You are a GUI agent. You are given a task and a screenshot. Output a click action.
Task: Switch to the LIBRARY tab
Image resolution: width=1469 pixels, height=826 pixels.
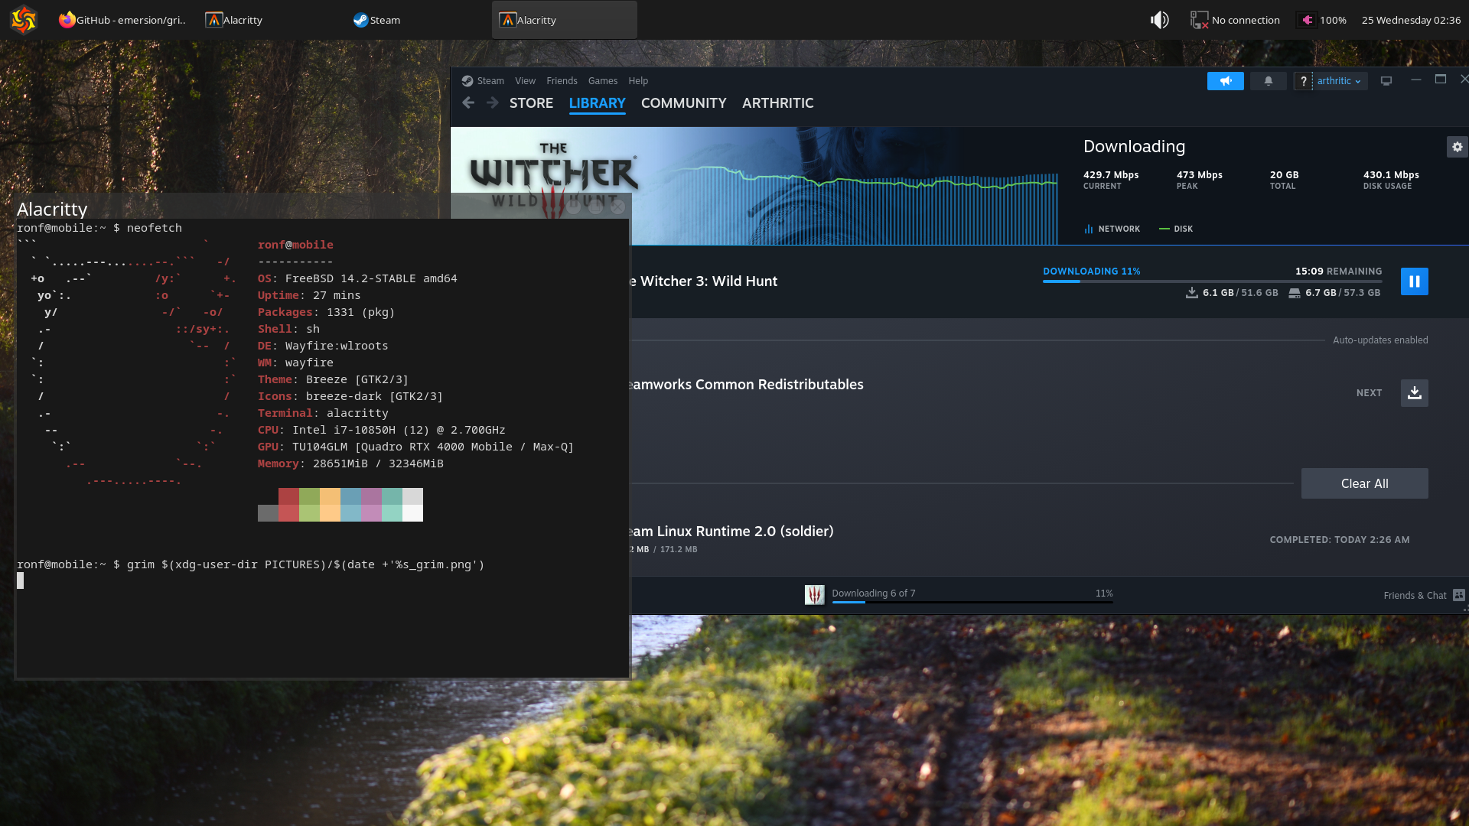pyautogui.click(x=597, y=102)
